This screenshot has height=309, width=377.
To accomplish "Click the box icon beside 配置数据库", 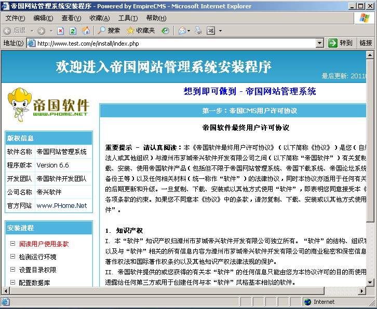I will pos(13,283).
